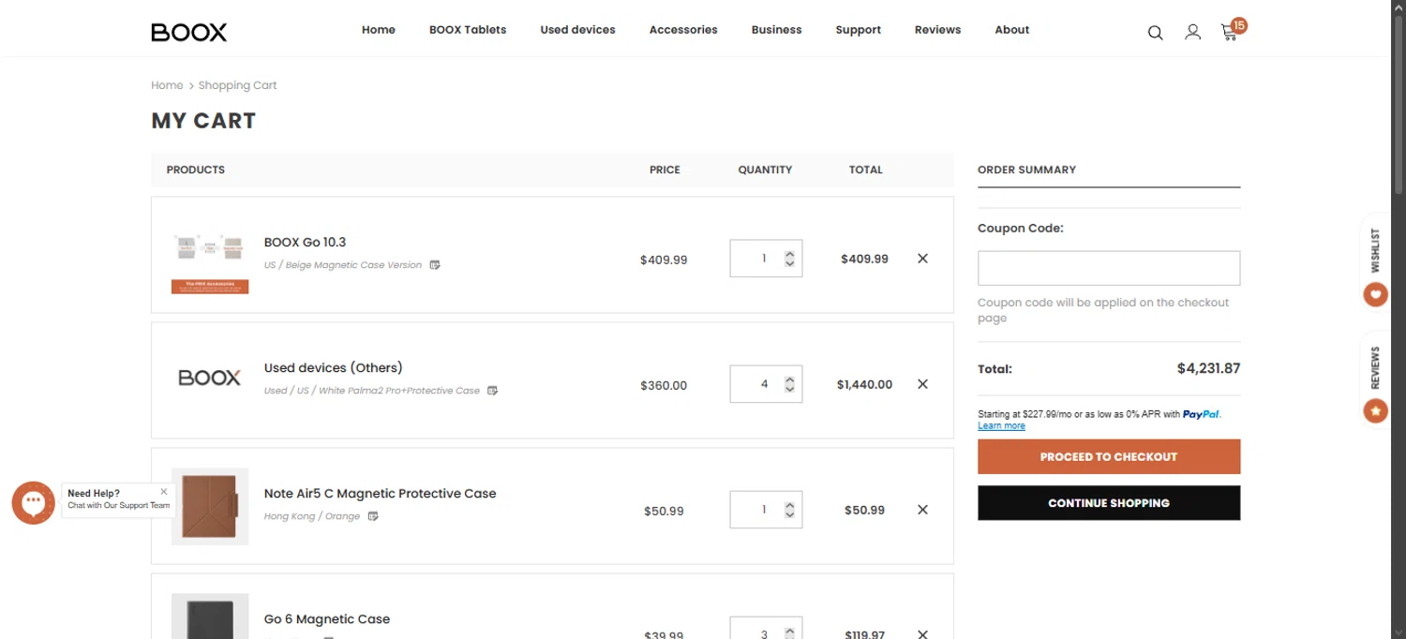Increase quantity of Note Air5 C case

tap(789, 505)
